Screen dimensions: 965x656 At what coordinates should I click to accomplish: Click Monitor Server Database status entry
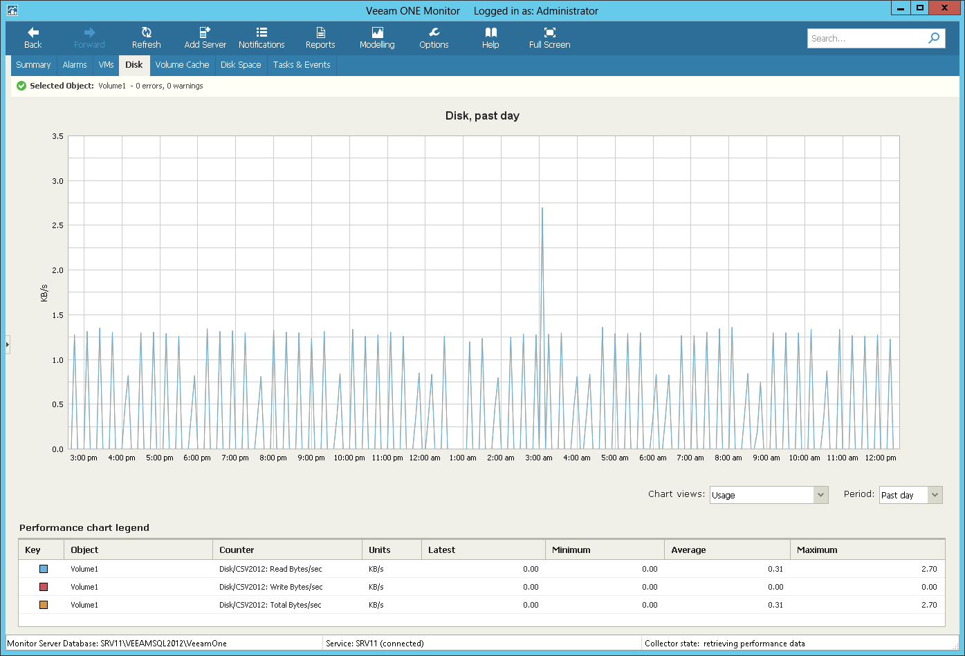point(117,643)
